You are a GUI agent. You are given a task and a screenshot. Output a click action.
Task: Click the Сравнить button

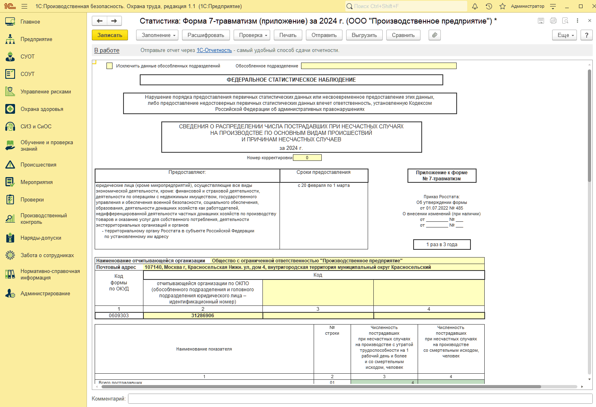coord(403,35)
